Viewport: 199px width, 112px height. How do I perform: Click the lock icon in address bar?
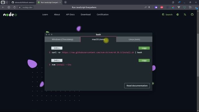pyautogui.click(x=20, y=7)
